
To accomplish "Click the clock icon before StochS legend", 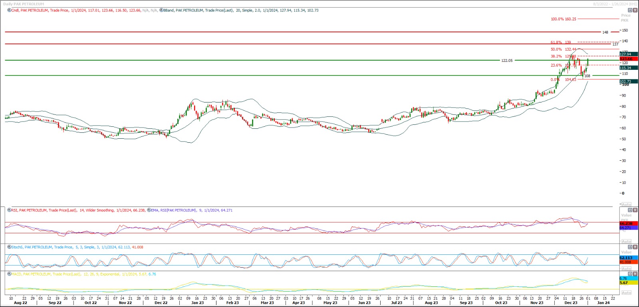I will click(x=9, y=247).
